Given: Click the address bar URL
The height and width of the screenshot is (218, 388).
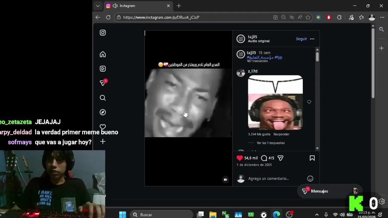Looking at the screenshot, I should tap(161, 17).
